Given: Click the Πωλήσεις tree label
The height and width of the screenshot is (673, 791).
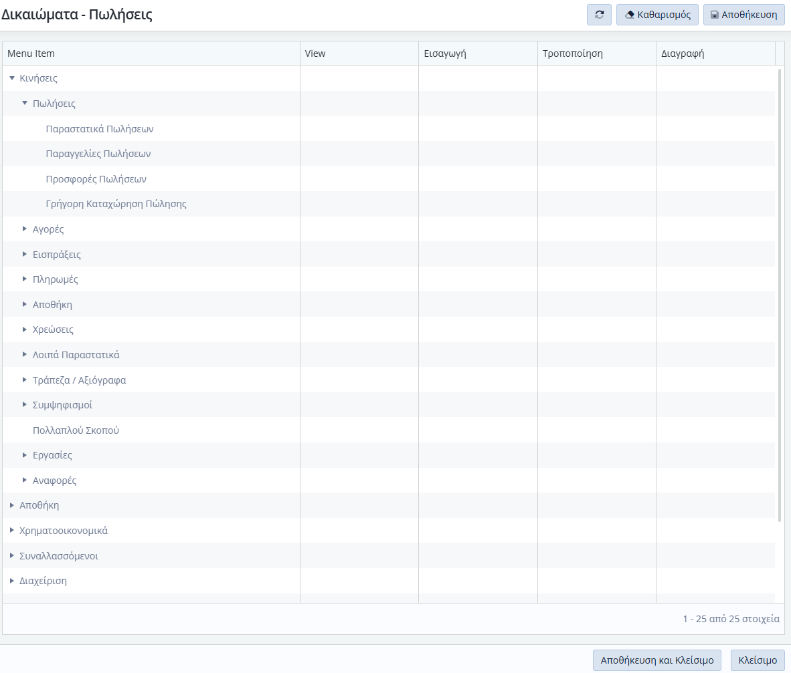Looking at the screenshot, I should pyautogui.click(x=54, y=104).
